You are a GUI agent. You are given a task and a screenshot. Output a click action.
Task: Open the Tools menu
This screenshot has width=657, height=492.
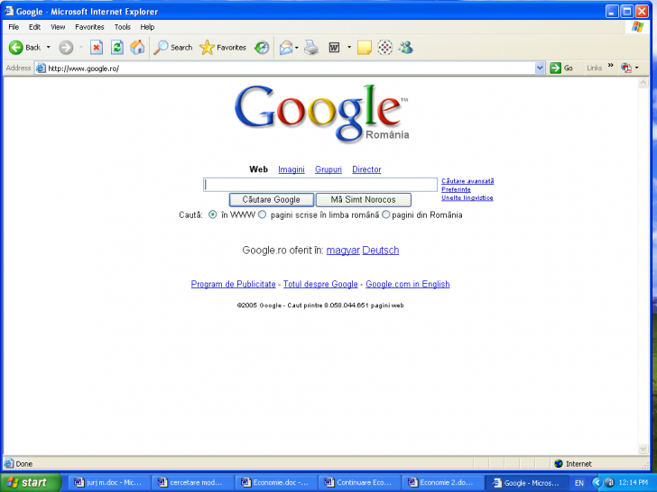[123, 27]
